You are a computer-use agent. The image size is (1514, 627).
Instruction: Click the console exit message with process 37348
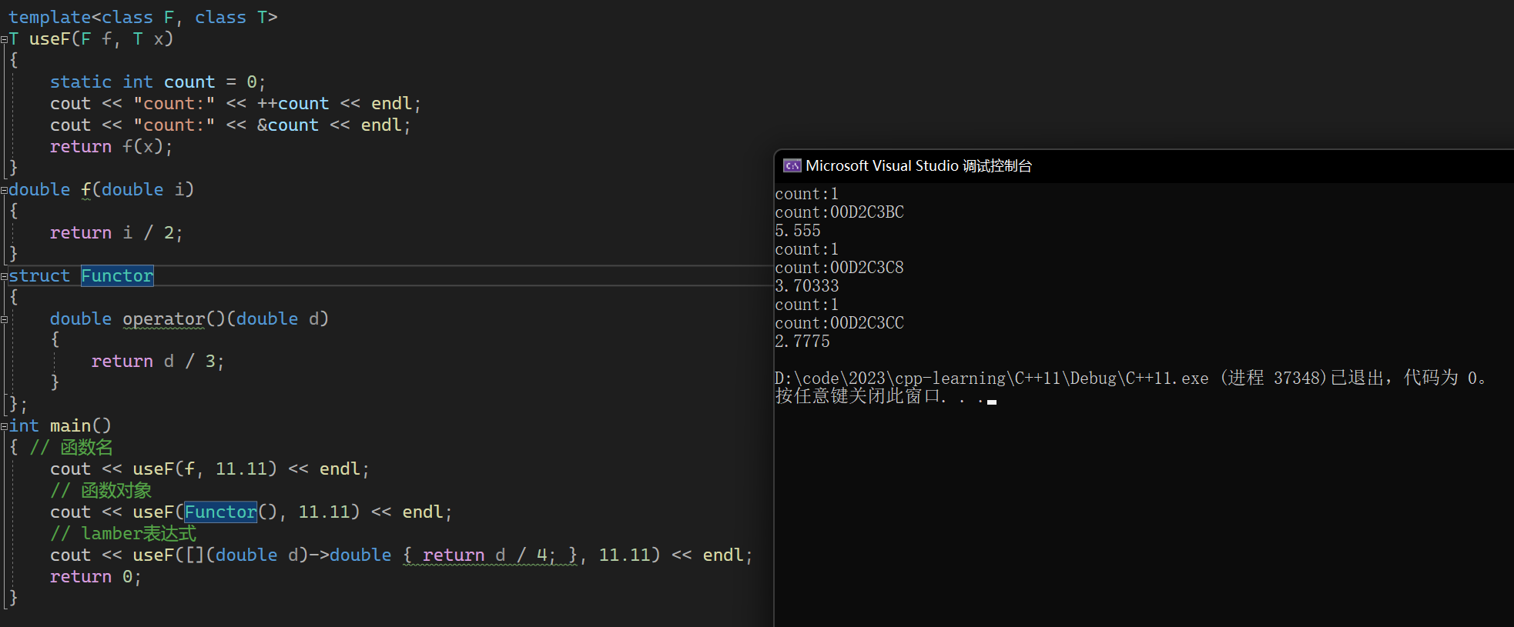click(1130, 378)
